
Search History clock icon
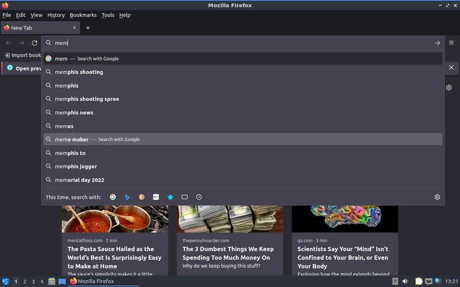pyautogui.click(x=199, y=197)
